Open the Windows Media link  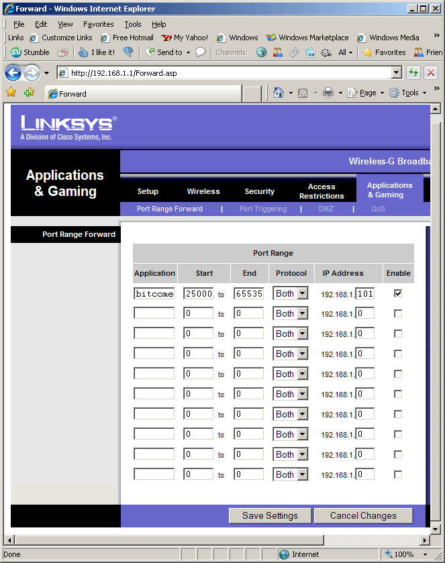coord(388,38)
